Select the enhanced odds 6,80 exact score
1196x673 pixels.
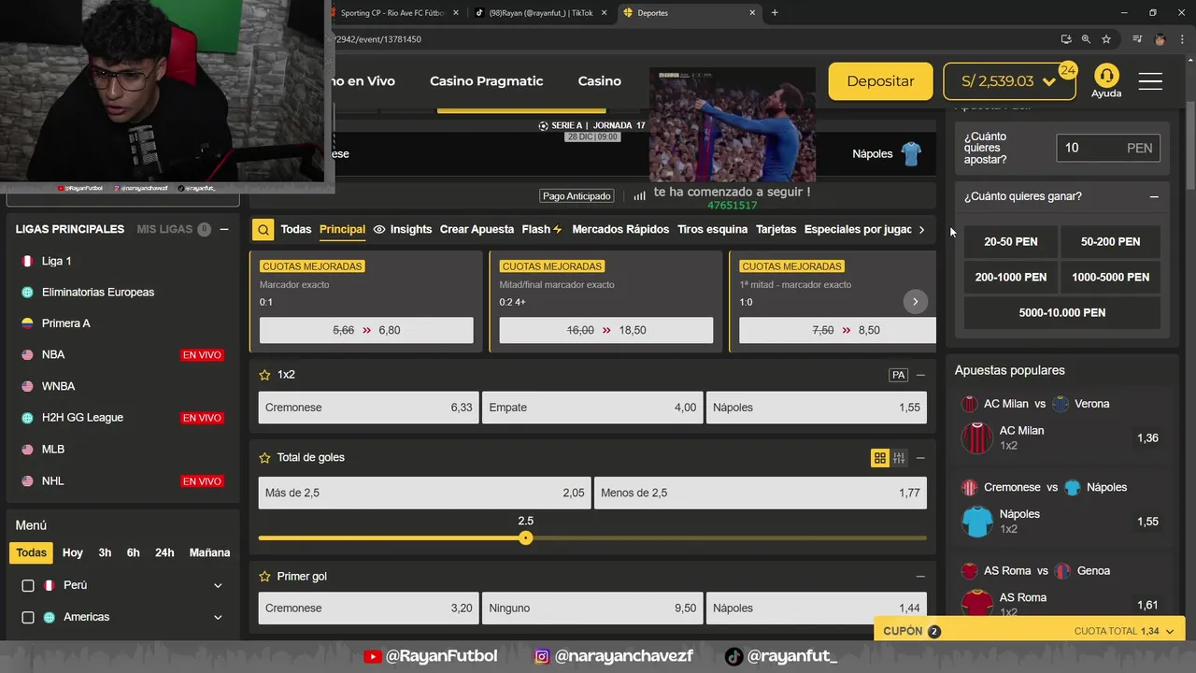(366, 330)
